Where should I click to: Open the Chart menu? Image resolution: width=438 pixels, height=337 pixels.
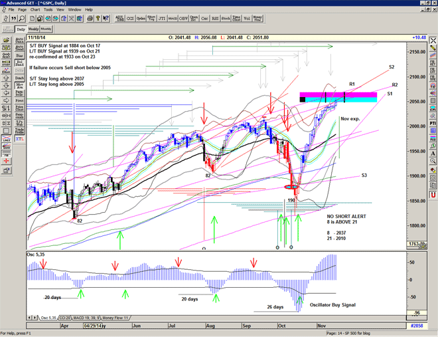pyautogui.click(x=35, y=10)
